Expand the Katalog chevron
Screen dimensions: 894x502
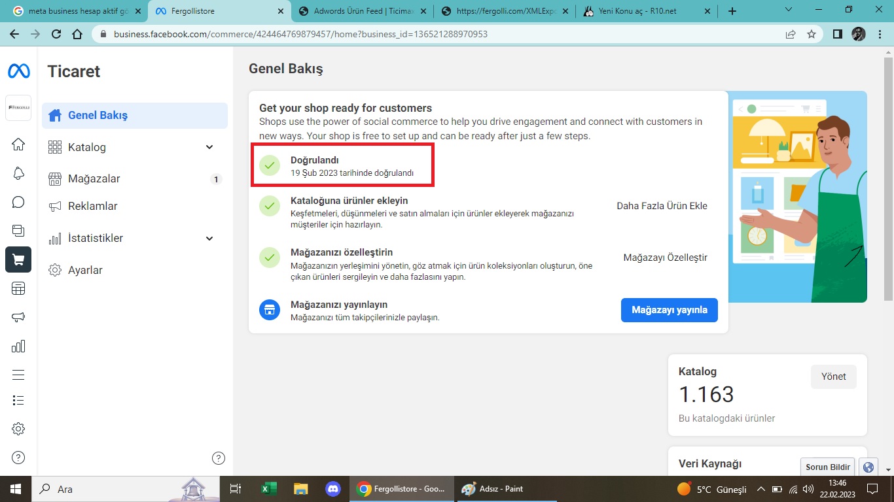pos(209,147)
